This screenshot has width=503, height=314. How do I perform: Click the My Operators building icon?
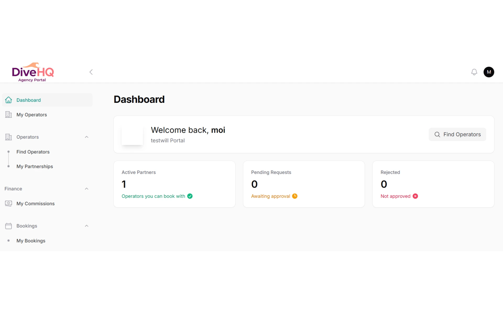pyautogui.click(x=9, y=115)
